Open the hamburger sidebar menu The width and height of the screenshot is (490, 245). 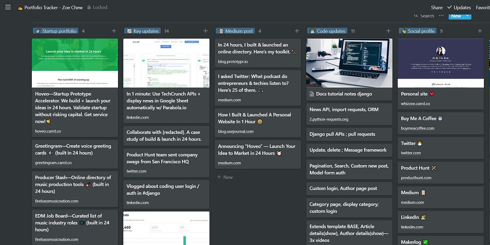coord(8,7)
